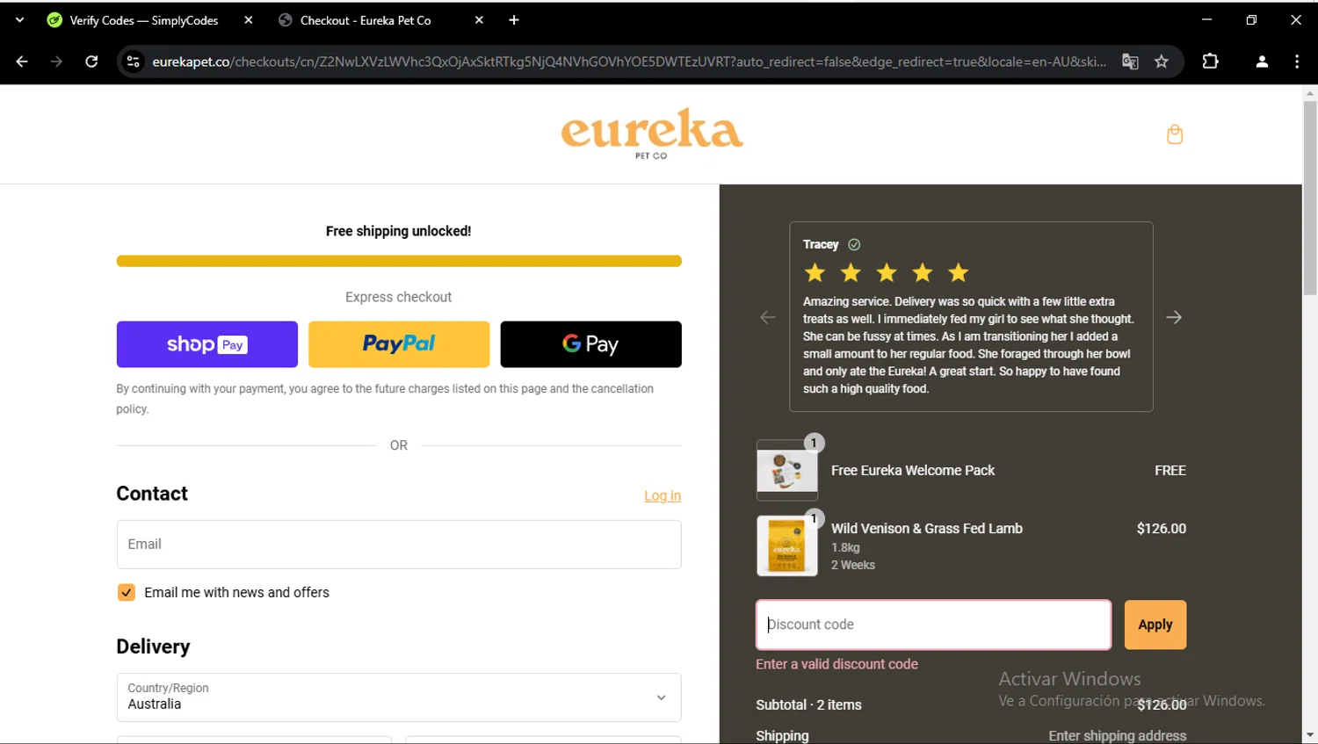The image size is (1318, 744).
Task: Click the Contact heading
Action: 152,494
